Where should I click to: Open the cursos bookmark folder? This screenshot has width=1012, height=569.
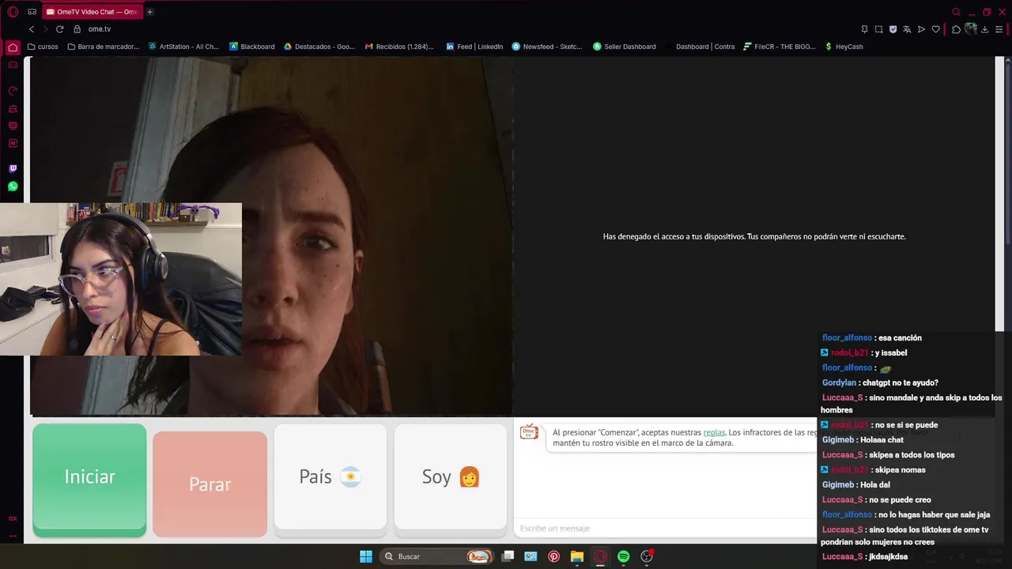(43, 47)
